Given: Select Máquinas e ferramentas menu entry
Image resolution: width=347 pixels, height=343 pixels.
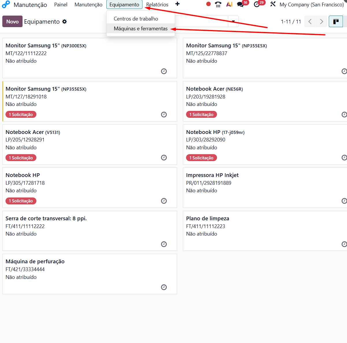Looking at the screenshot, I should [141, 29].
